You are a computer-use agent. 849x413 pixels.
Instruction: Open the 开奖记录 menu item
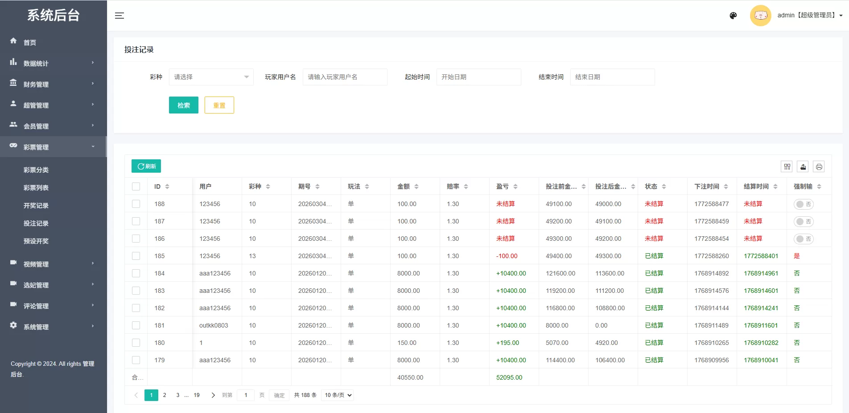tap(37, 205)
